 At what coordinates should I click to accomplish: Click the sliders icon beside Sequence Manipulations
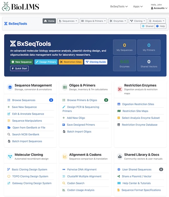point(9,120)
